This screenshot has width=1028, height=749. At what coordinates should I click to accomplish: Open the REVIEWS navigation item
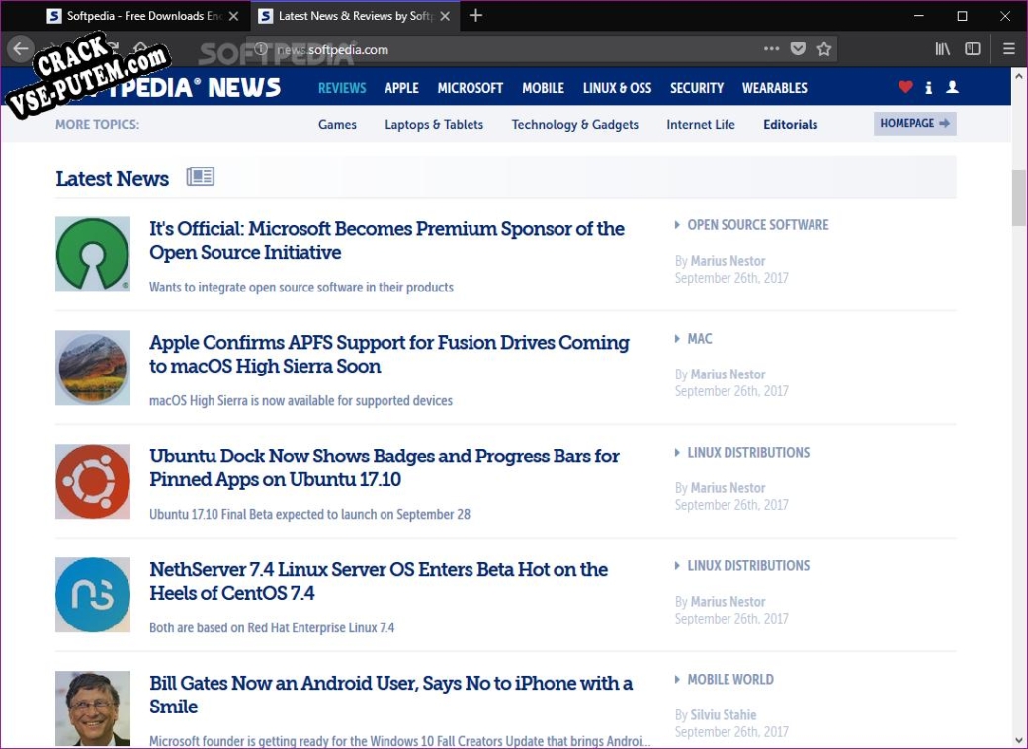pyautogui.click(x=342, y=88)
